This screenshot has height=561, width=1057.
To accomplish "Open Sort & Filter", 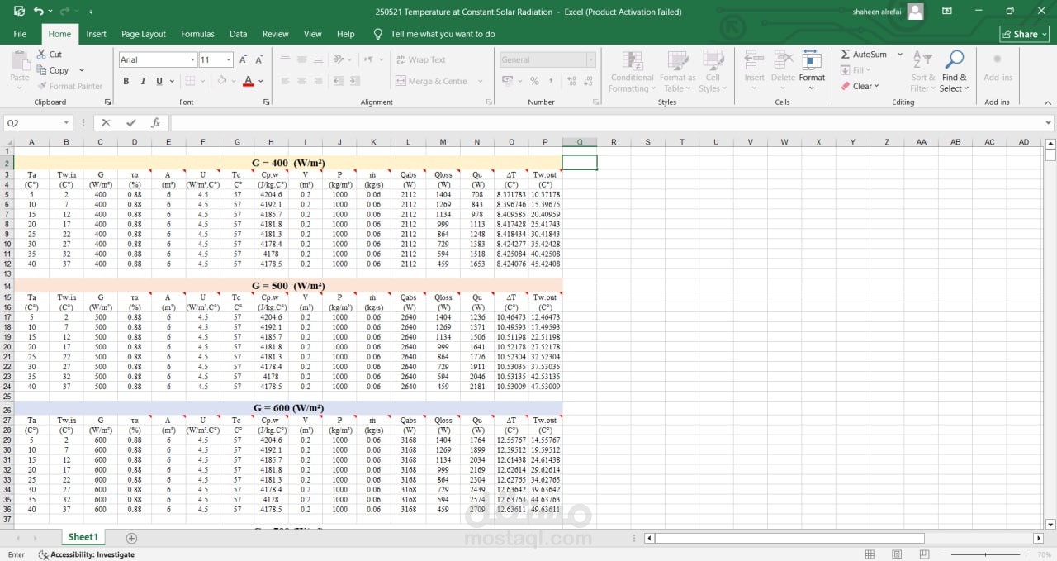I will 922,72.
